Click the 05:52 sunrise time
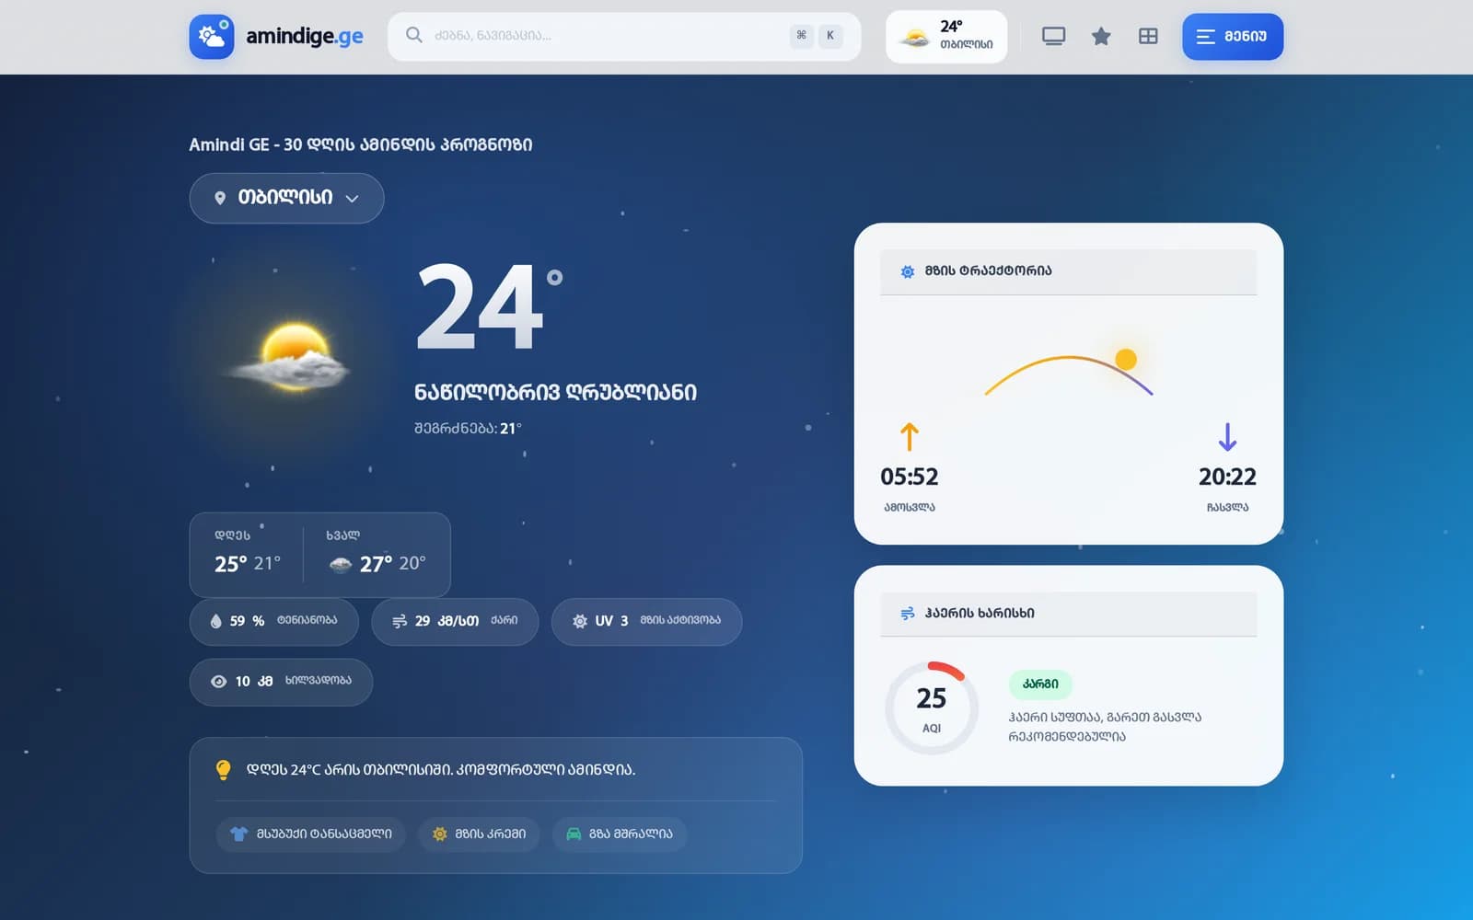The height and width of the screenshot is (920, 1473). pos(910,477)
